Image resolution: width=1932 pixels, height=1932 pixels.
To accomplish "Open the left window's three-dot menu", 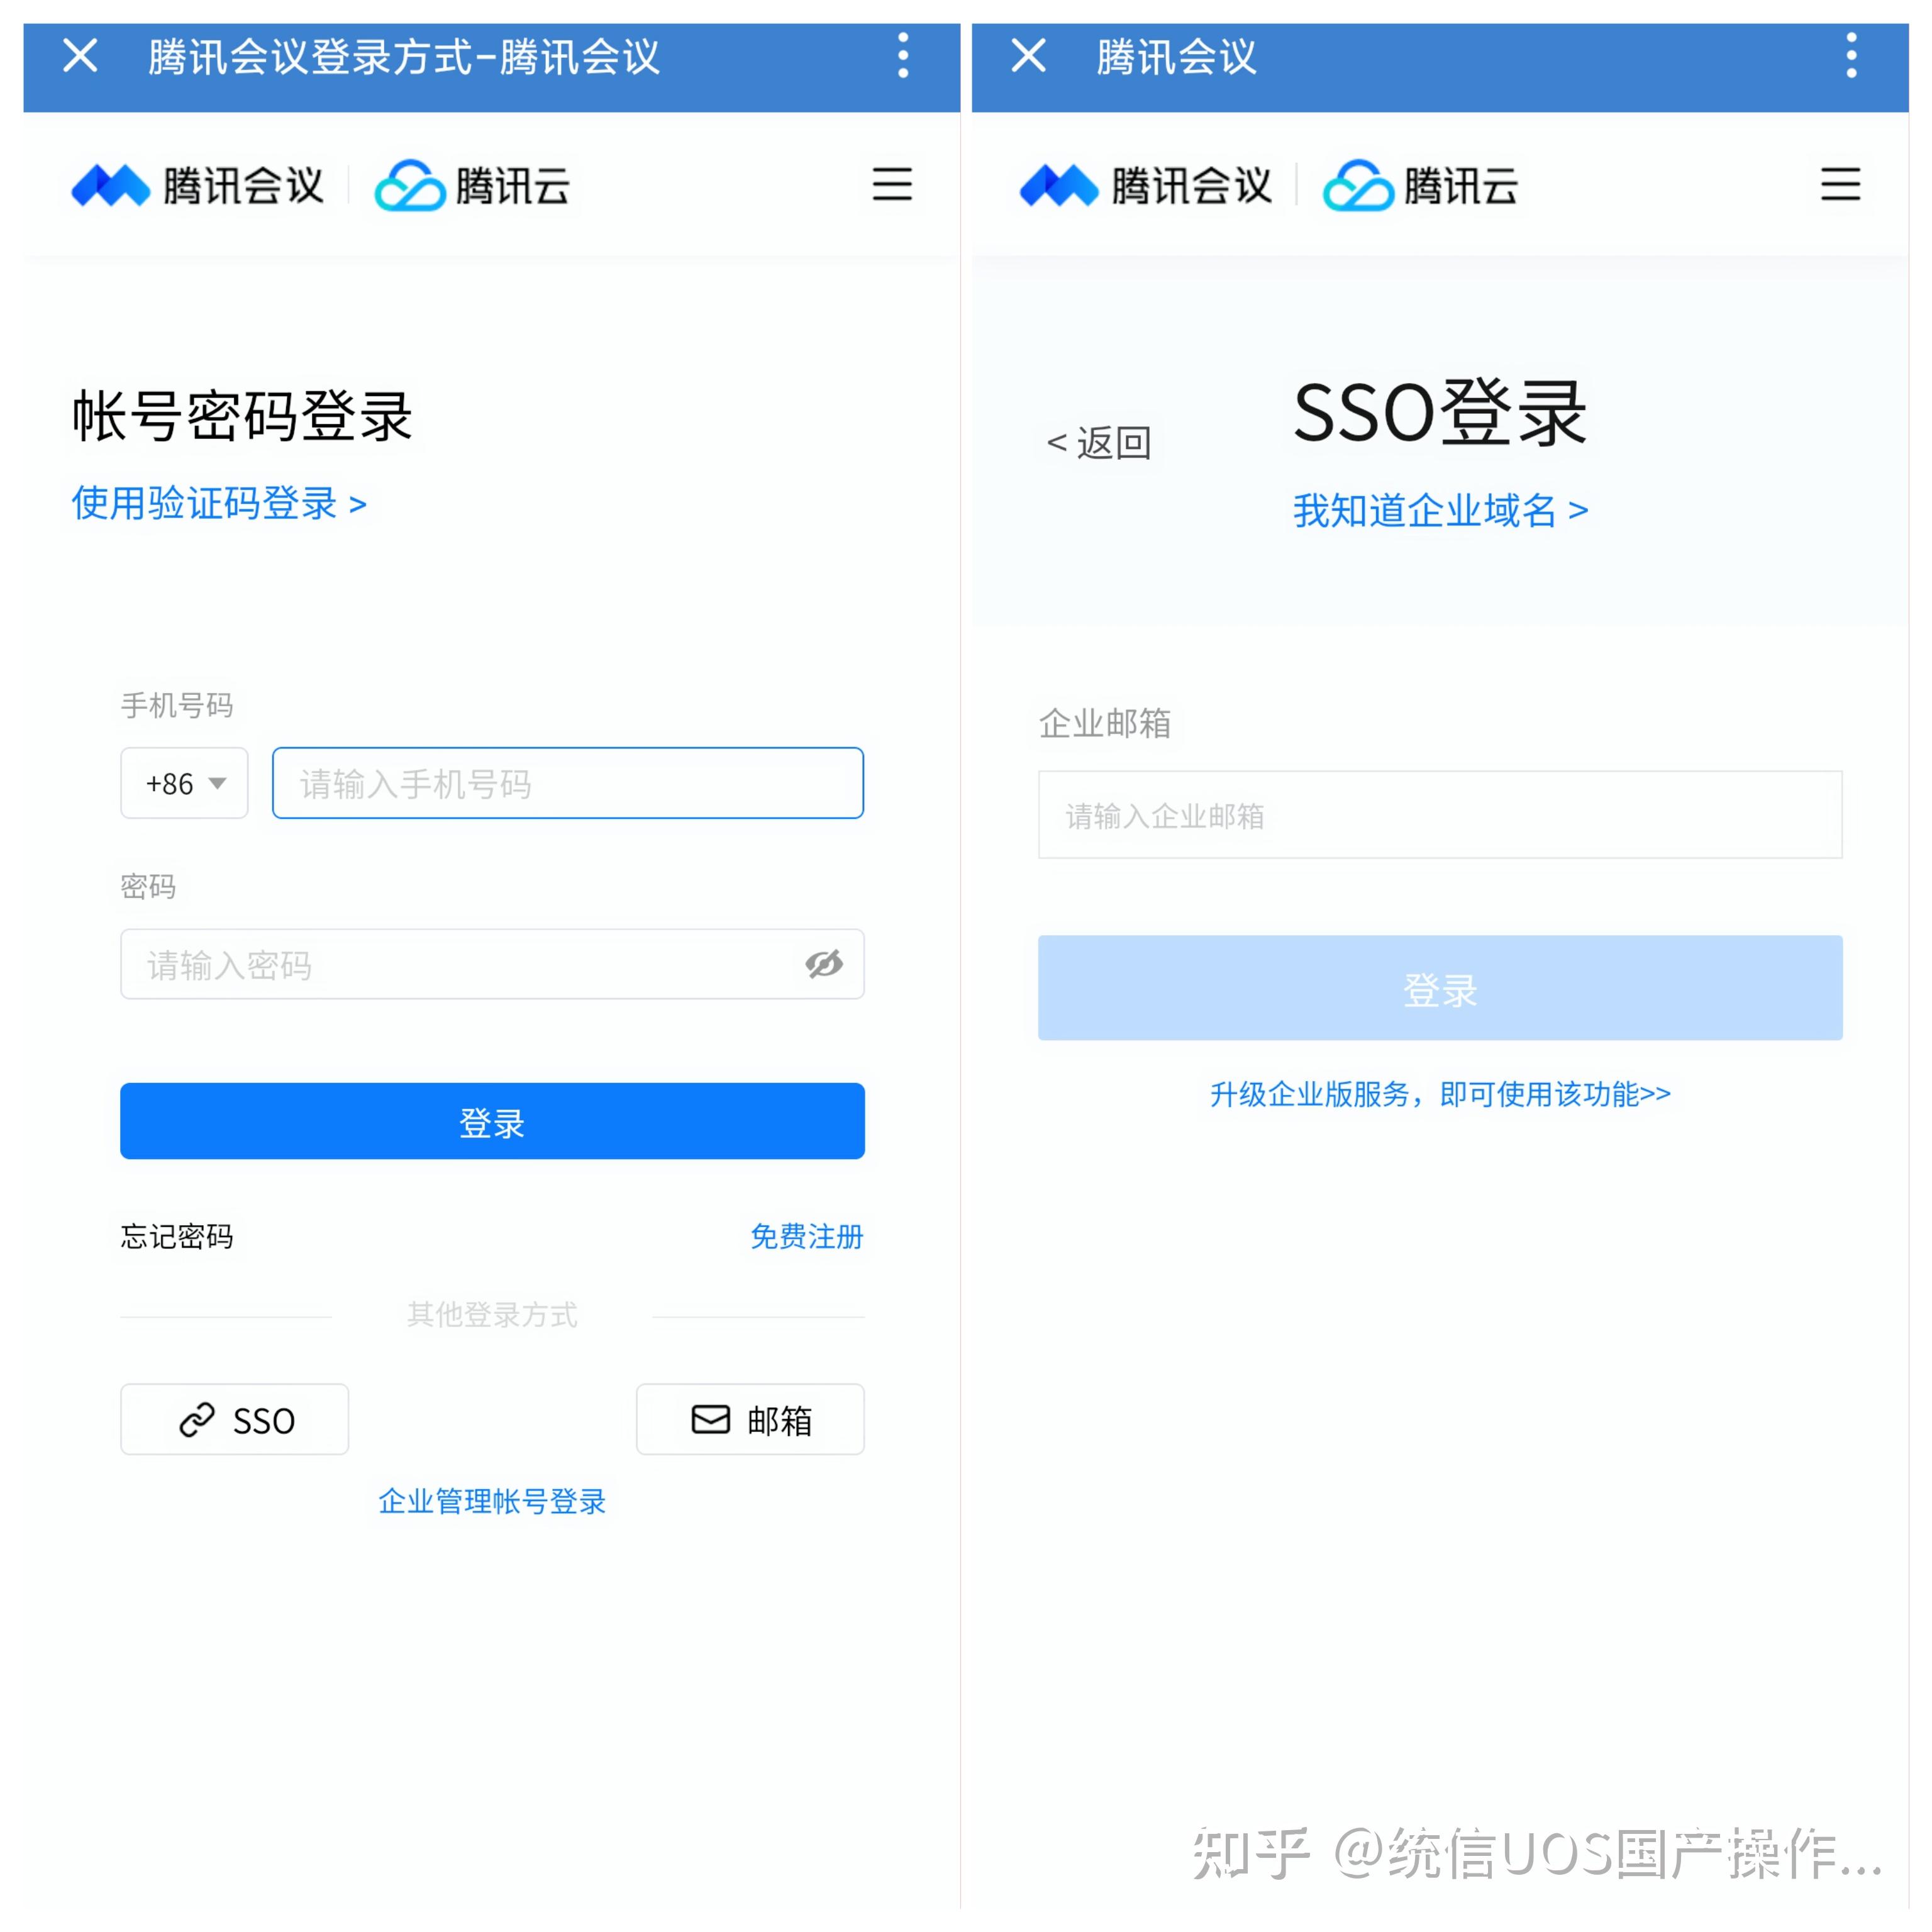I will [x=903, y=56].
